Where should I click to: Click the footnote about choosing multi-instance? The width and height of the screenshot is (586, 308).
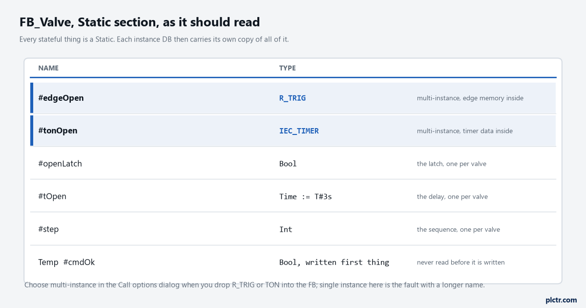click(x=254, y=285)
